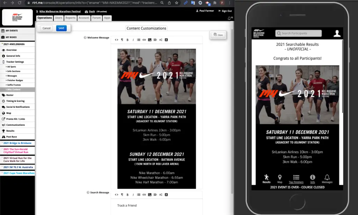Open Messages submenu item in sidebar
The width and height of the screenshot is (358, 215).
click(12, 76)
